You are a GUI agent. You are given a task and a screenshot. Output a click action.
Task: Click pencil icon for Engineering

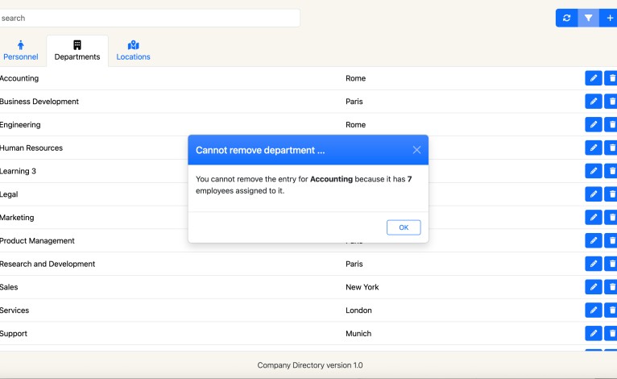tap(593, 125)
